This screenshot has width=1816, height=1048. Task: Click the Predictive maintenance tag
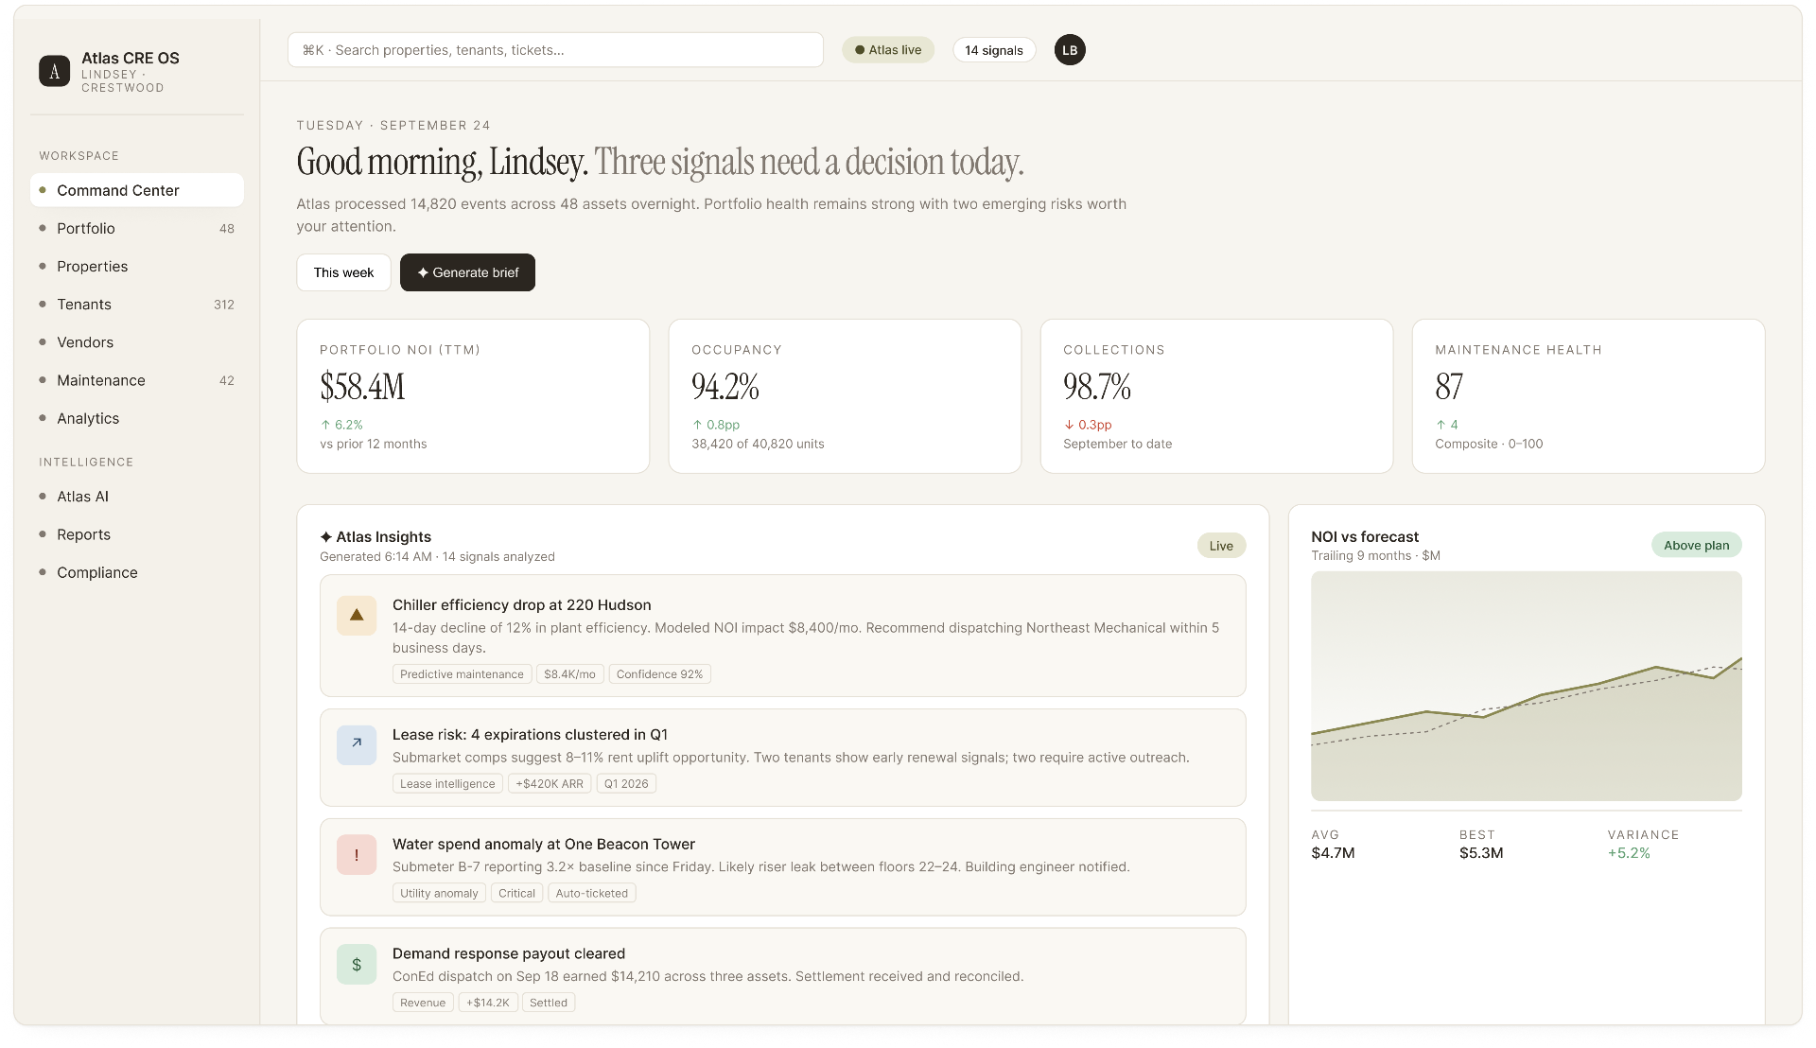click(x=462, y=674)
